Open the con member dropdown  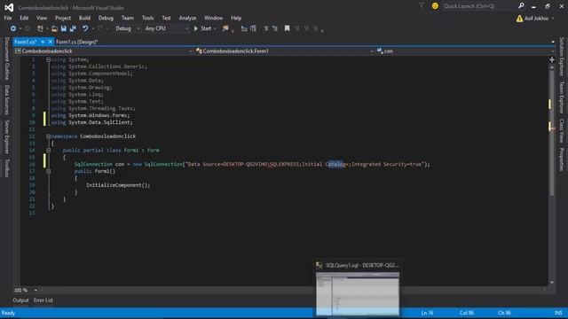(465, 51)
